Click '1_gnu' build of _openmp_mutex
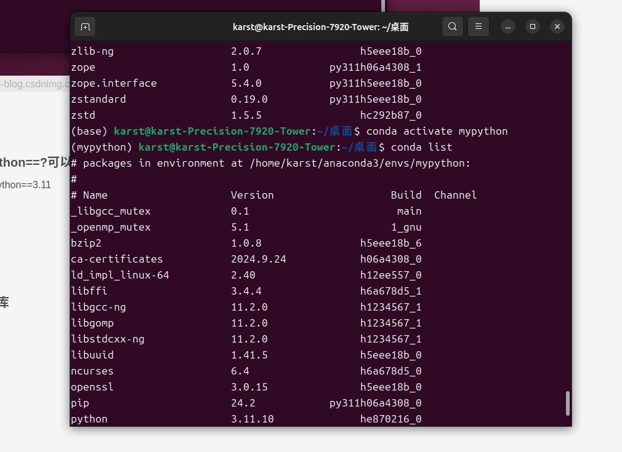Image resolution: width=622 pixels, height=452 pixels. pos(406,228)
